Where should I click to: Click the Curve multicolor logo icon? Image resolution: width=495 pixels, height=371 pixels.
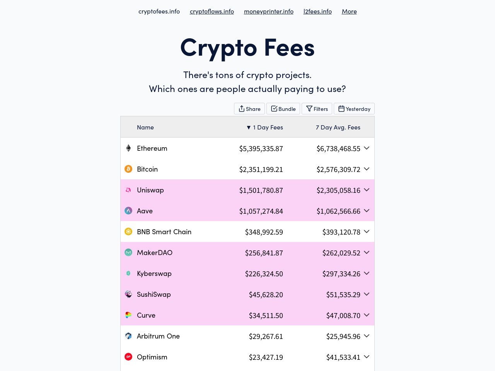point(128,315)
